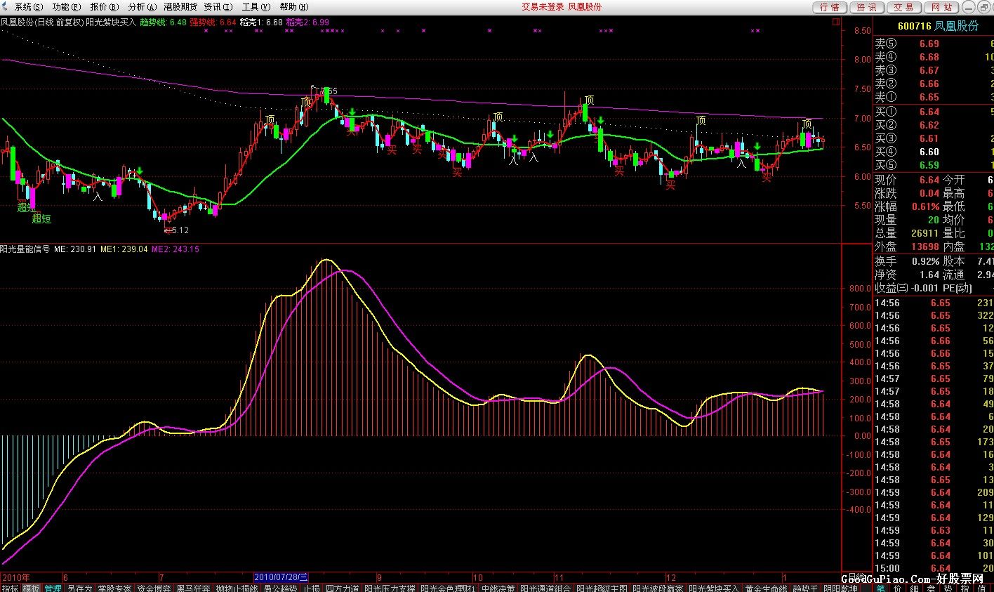The height and width of the screenshot is (592, 994).
Task: Open the 报价(B) menu
Action: click(x=104, y=6)
